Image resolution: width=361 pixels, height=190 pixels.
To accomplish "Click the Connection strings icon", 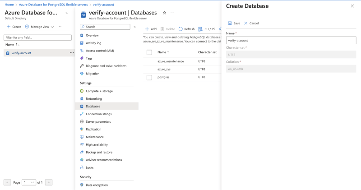I will [x=82, y=114].
